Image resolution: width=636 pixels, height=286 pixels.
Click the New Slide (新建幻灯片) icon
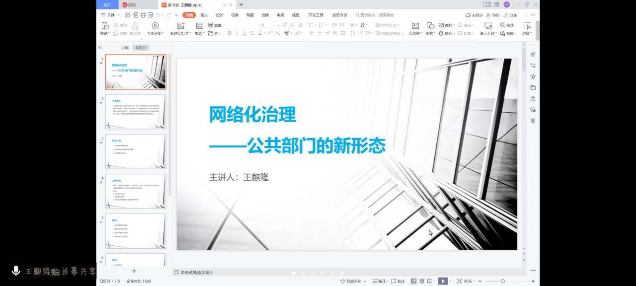click(180, 26)
